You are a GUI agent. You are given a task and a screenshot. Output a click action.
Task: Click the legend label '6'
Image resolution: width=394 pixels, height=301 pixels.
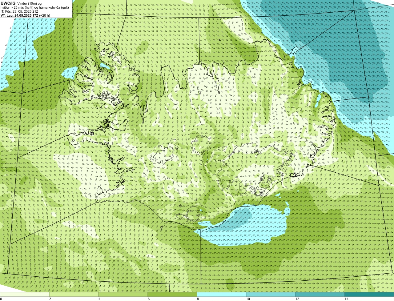148,299
